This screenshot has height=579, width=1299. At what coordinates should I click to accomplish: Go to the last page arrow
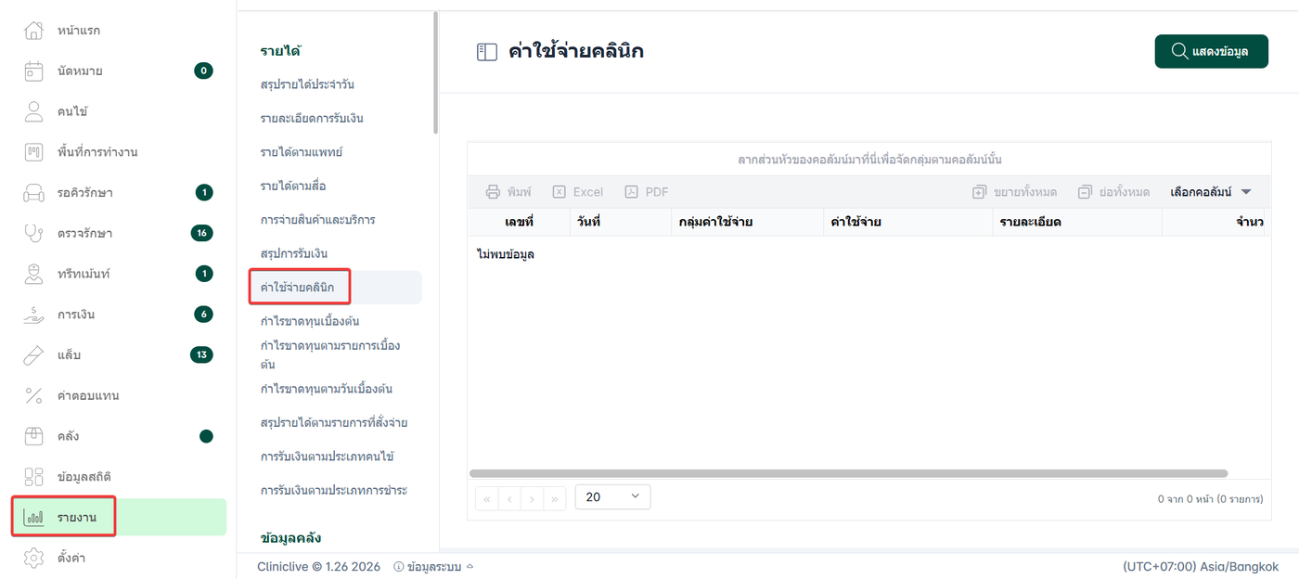click(x=554, y=498)
